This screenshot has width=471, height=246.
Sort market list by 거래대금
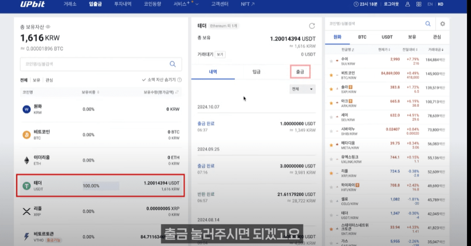[x=436, y=49]
